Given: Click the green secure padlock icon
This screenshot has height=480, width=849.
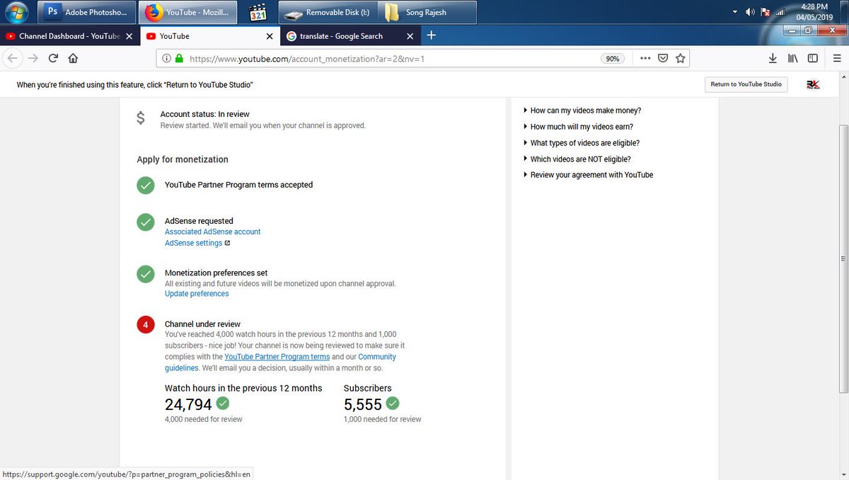Looking at the screenshot, I should [x=178, y=59].
